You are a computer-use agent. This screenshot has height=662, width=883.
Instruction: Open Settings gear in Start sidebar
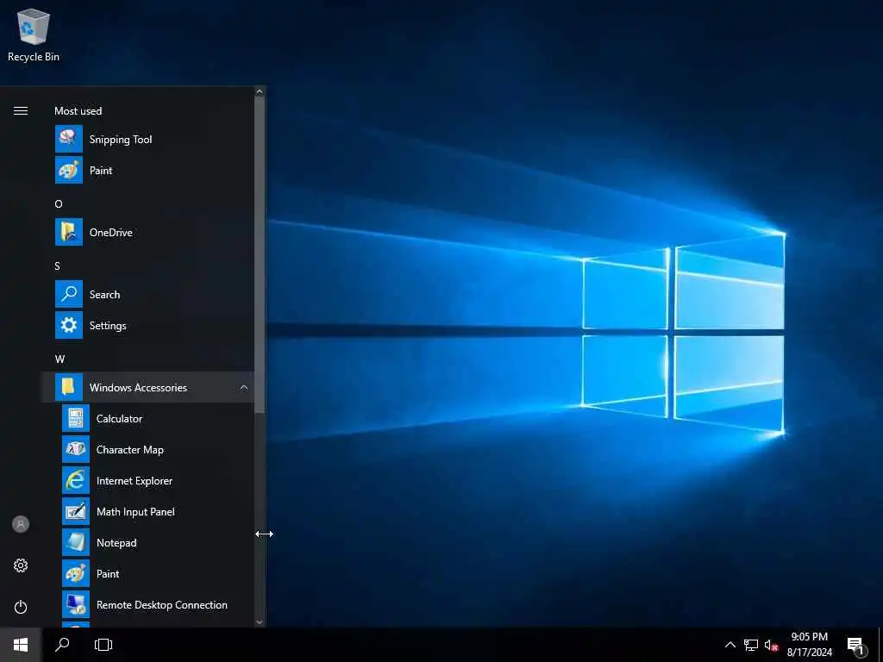click(21, 565)
